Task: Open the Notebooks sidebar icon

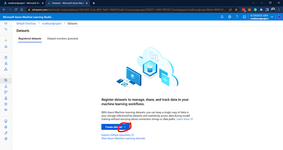Action: click(6, 58)
